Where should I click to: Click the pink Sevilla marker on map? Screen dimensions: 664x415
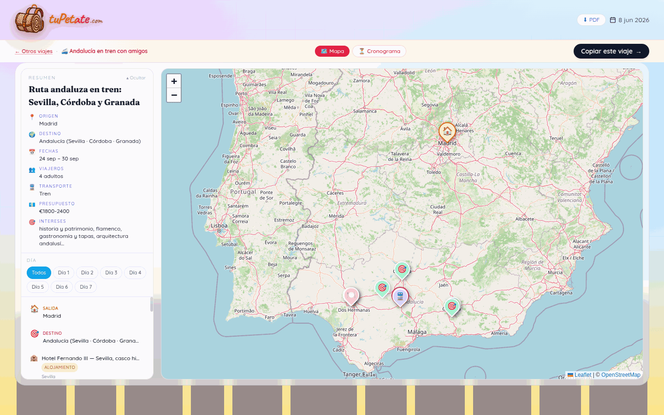pyautogui.click(x=351, y=296)
